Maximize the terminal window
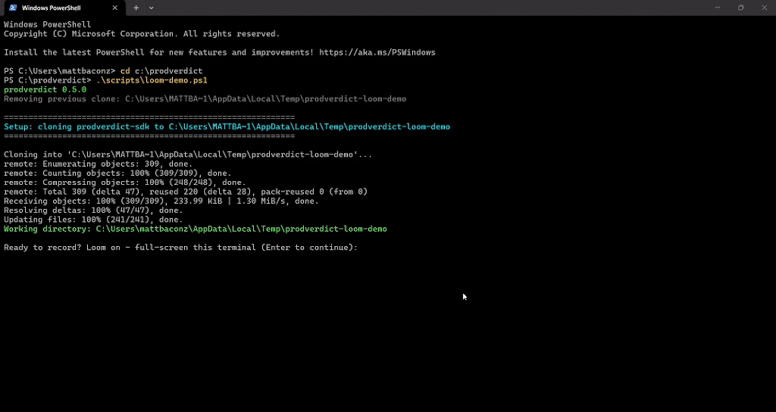This screenshot has width=776, height=412. point(741,8)
